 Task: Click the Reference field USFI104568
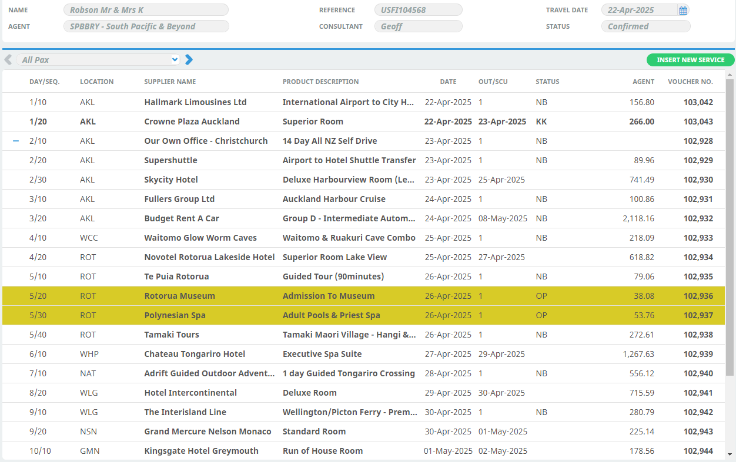click(x=418, y=10)
